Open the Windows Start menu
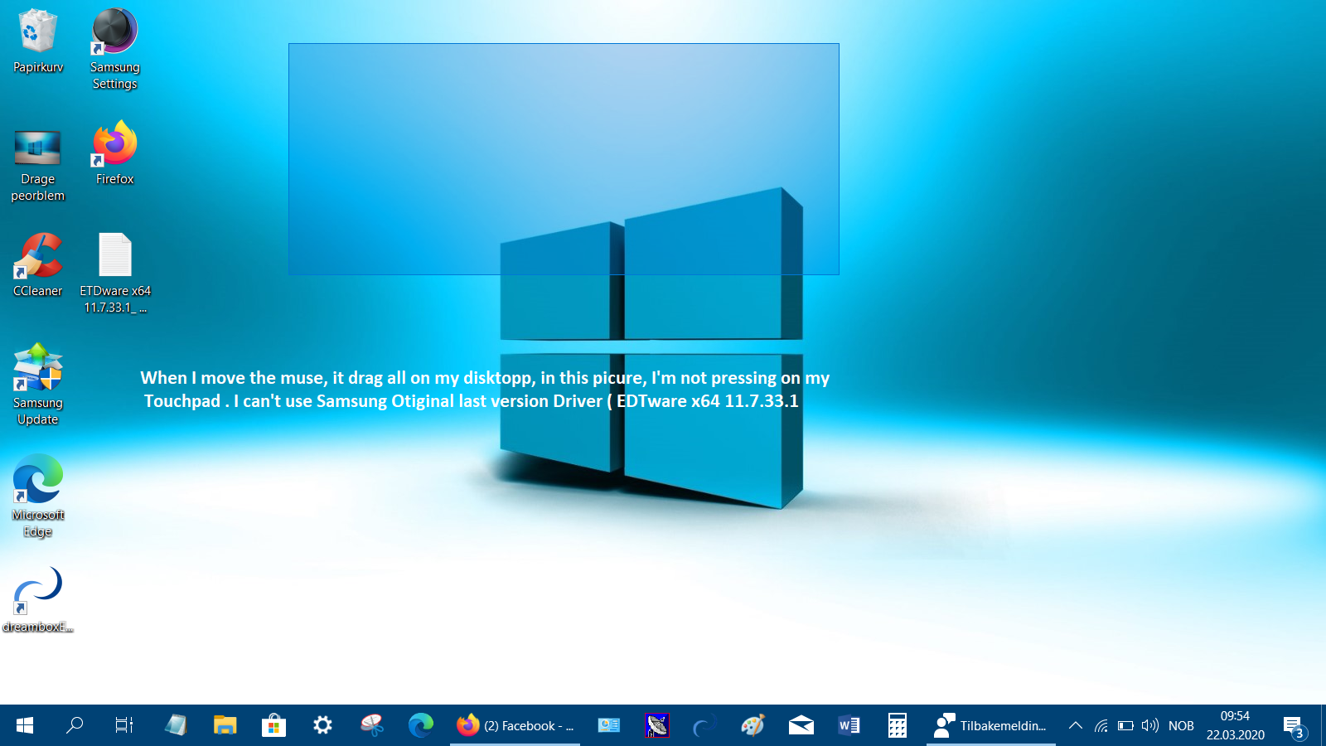 click(x=25, y=725)
